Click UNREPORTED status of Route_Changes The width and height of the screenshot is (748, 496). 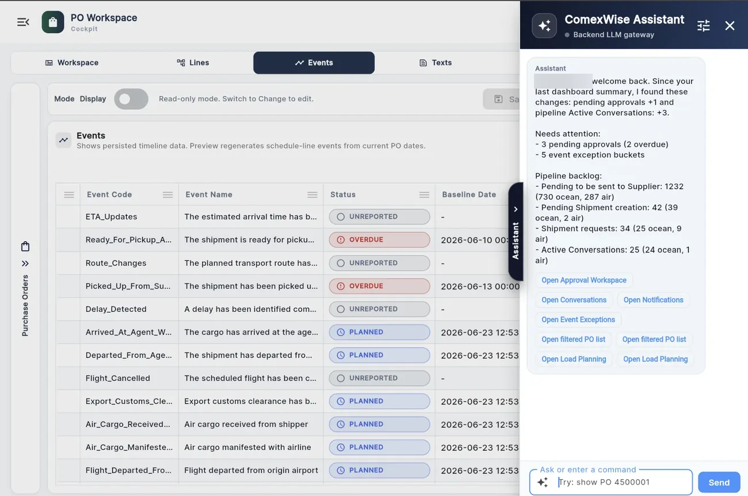379,263
